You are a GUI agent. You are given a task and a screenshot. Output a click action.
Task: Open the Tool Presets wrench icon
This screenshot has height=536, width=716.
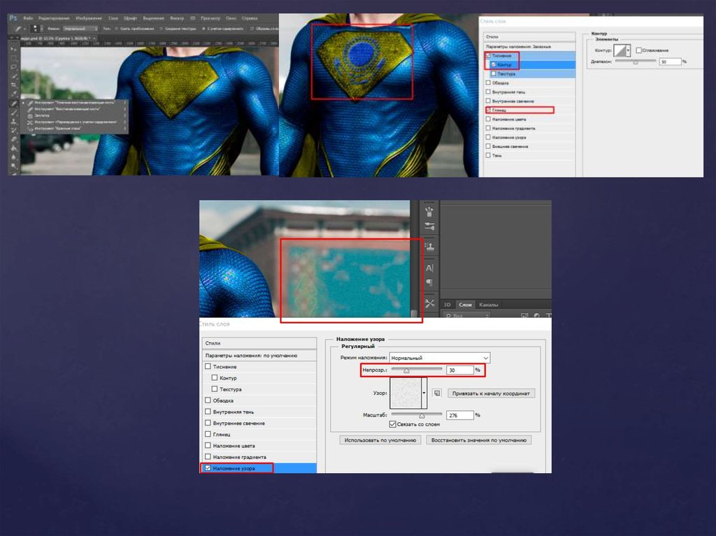point(429,303)
